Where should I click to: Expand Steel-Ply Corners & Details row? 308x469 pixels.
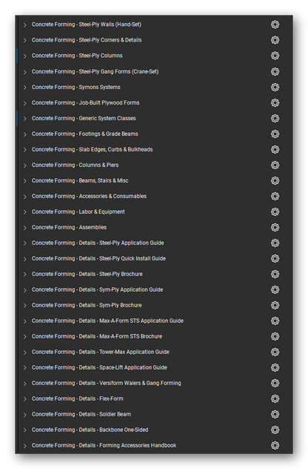point(24,40)
